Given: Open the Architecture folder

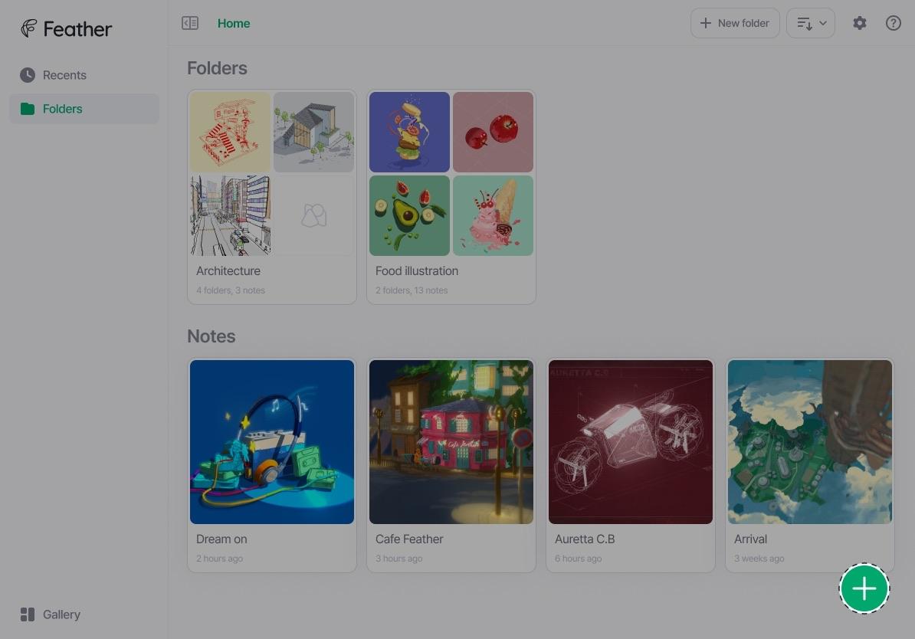Looking at the screenshot, I should pyautogui.click(x=229, y=270).
